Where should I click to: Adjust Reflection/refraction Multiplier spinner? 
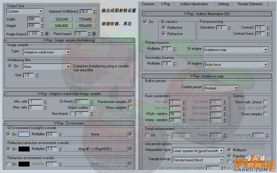(x=60, y=149)
